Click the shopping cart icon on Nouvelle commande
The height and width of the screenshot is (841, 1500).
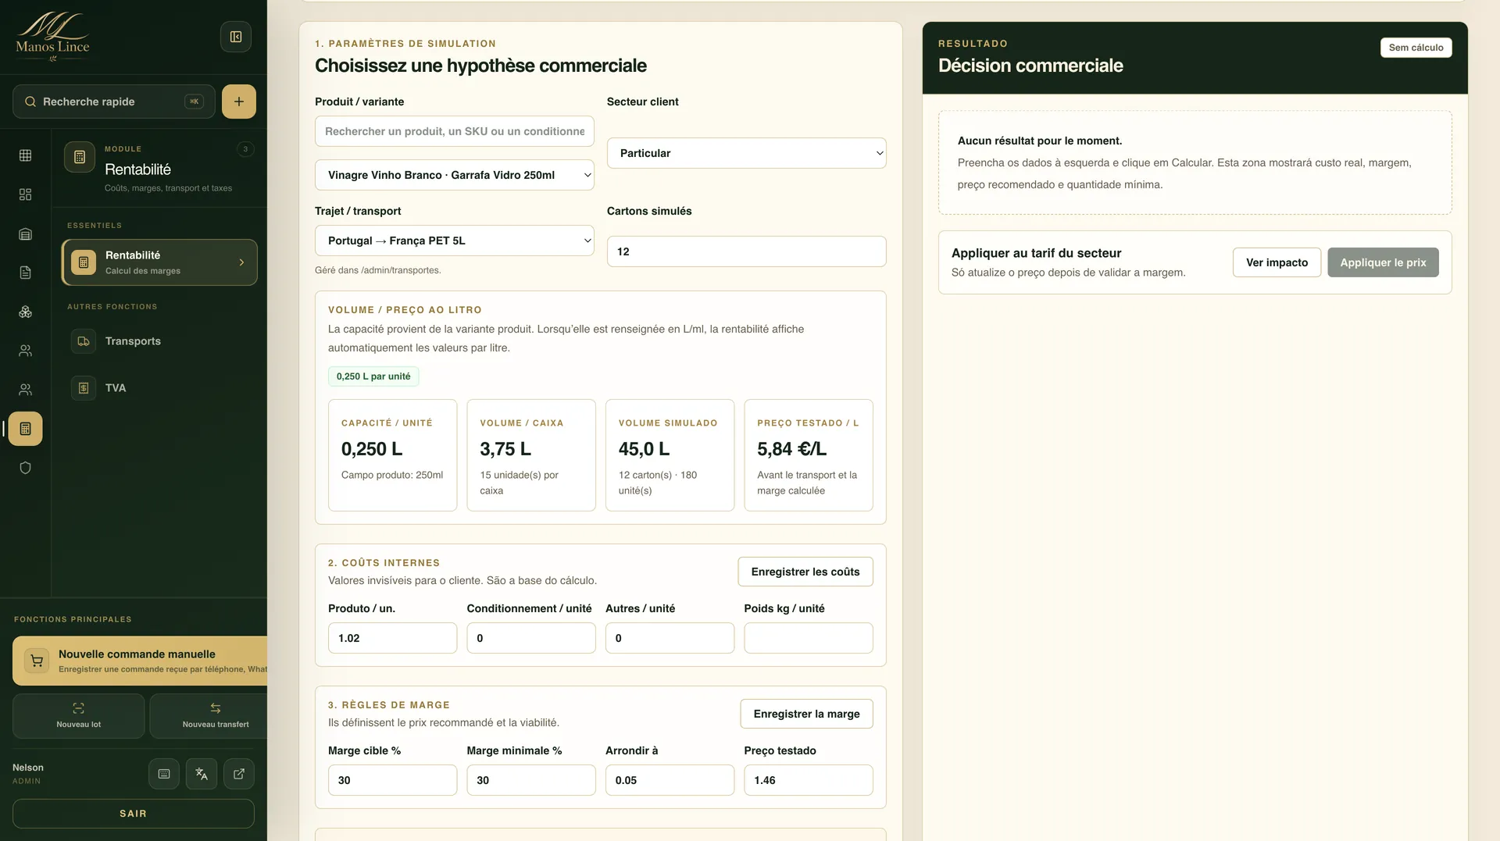pyautogui.click(x=37, y=661)
